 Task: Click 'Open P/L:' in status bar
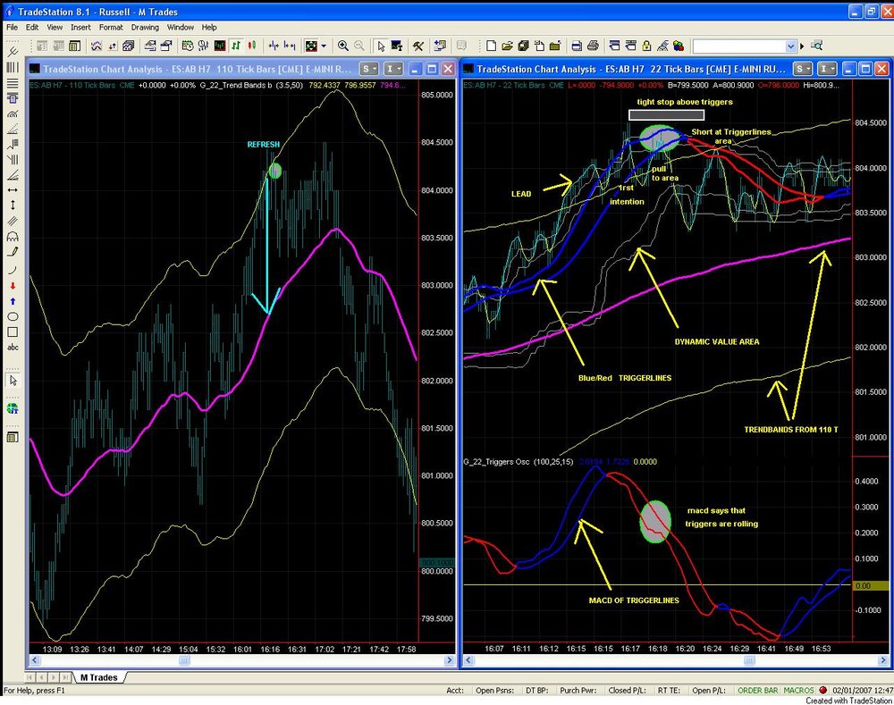709,690
